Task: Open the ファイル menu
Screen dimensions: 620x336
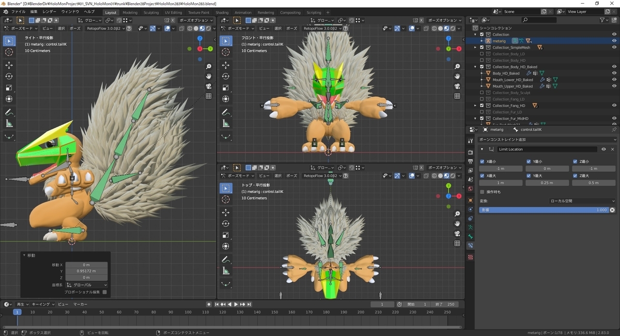Action: click(18, 12)
